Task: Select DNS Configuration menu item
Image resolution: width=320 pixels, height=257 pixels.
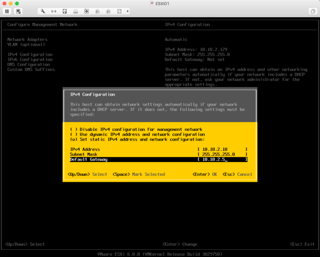Action: pyautogui.click(x=28, y=64)
